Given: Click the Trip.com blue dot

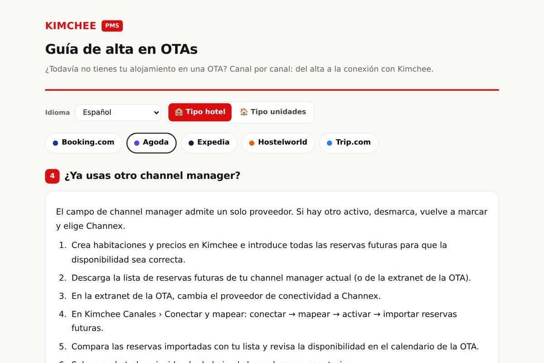Looking at the screenshot, I should click(x=329, y=143).
